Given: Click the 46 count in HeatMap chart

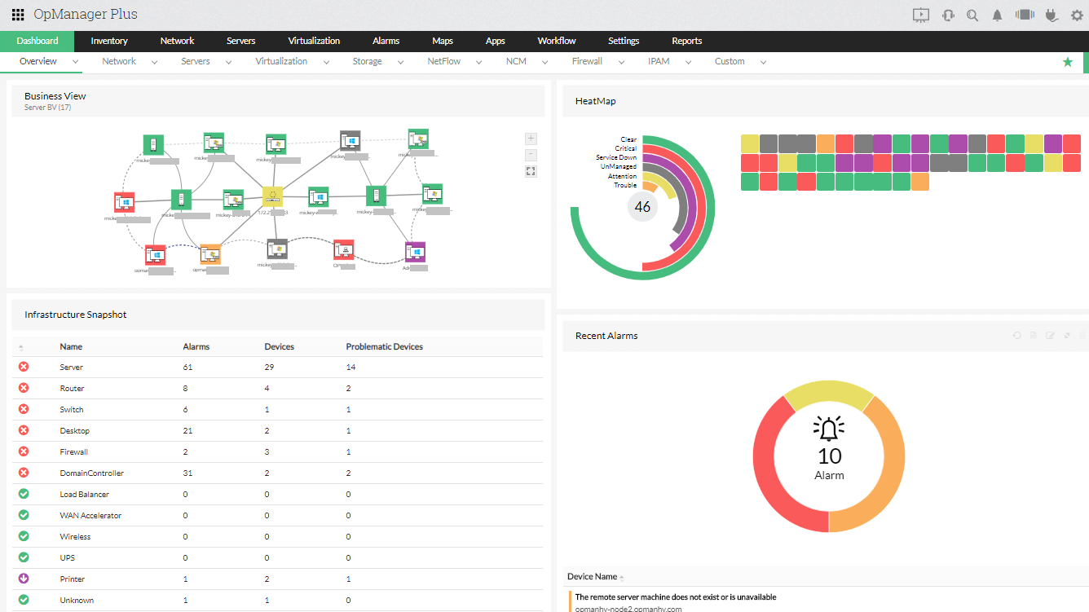Looking at the screenshot, I should (642, 207).
